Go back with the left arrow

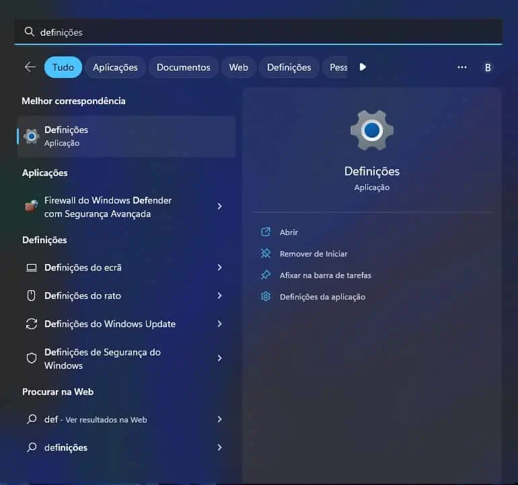click(x=30, y=67)
